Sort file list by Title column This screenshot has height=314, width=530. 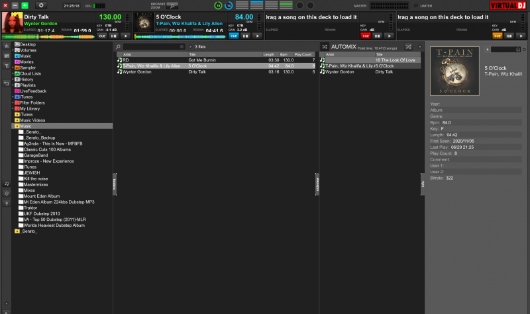225,54
